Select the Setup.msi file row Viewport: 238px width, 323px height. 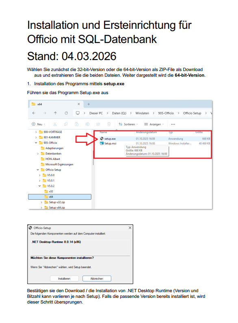point(155,143)
